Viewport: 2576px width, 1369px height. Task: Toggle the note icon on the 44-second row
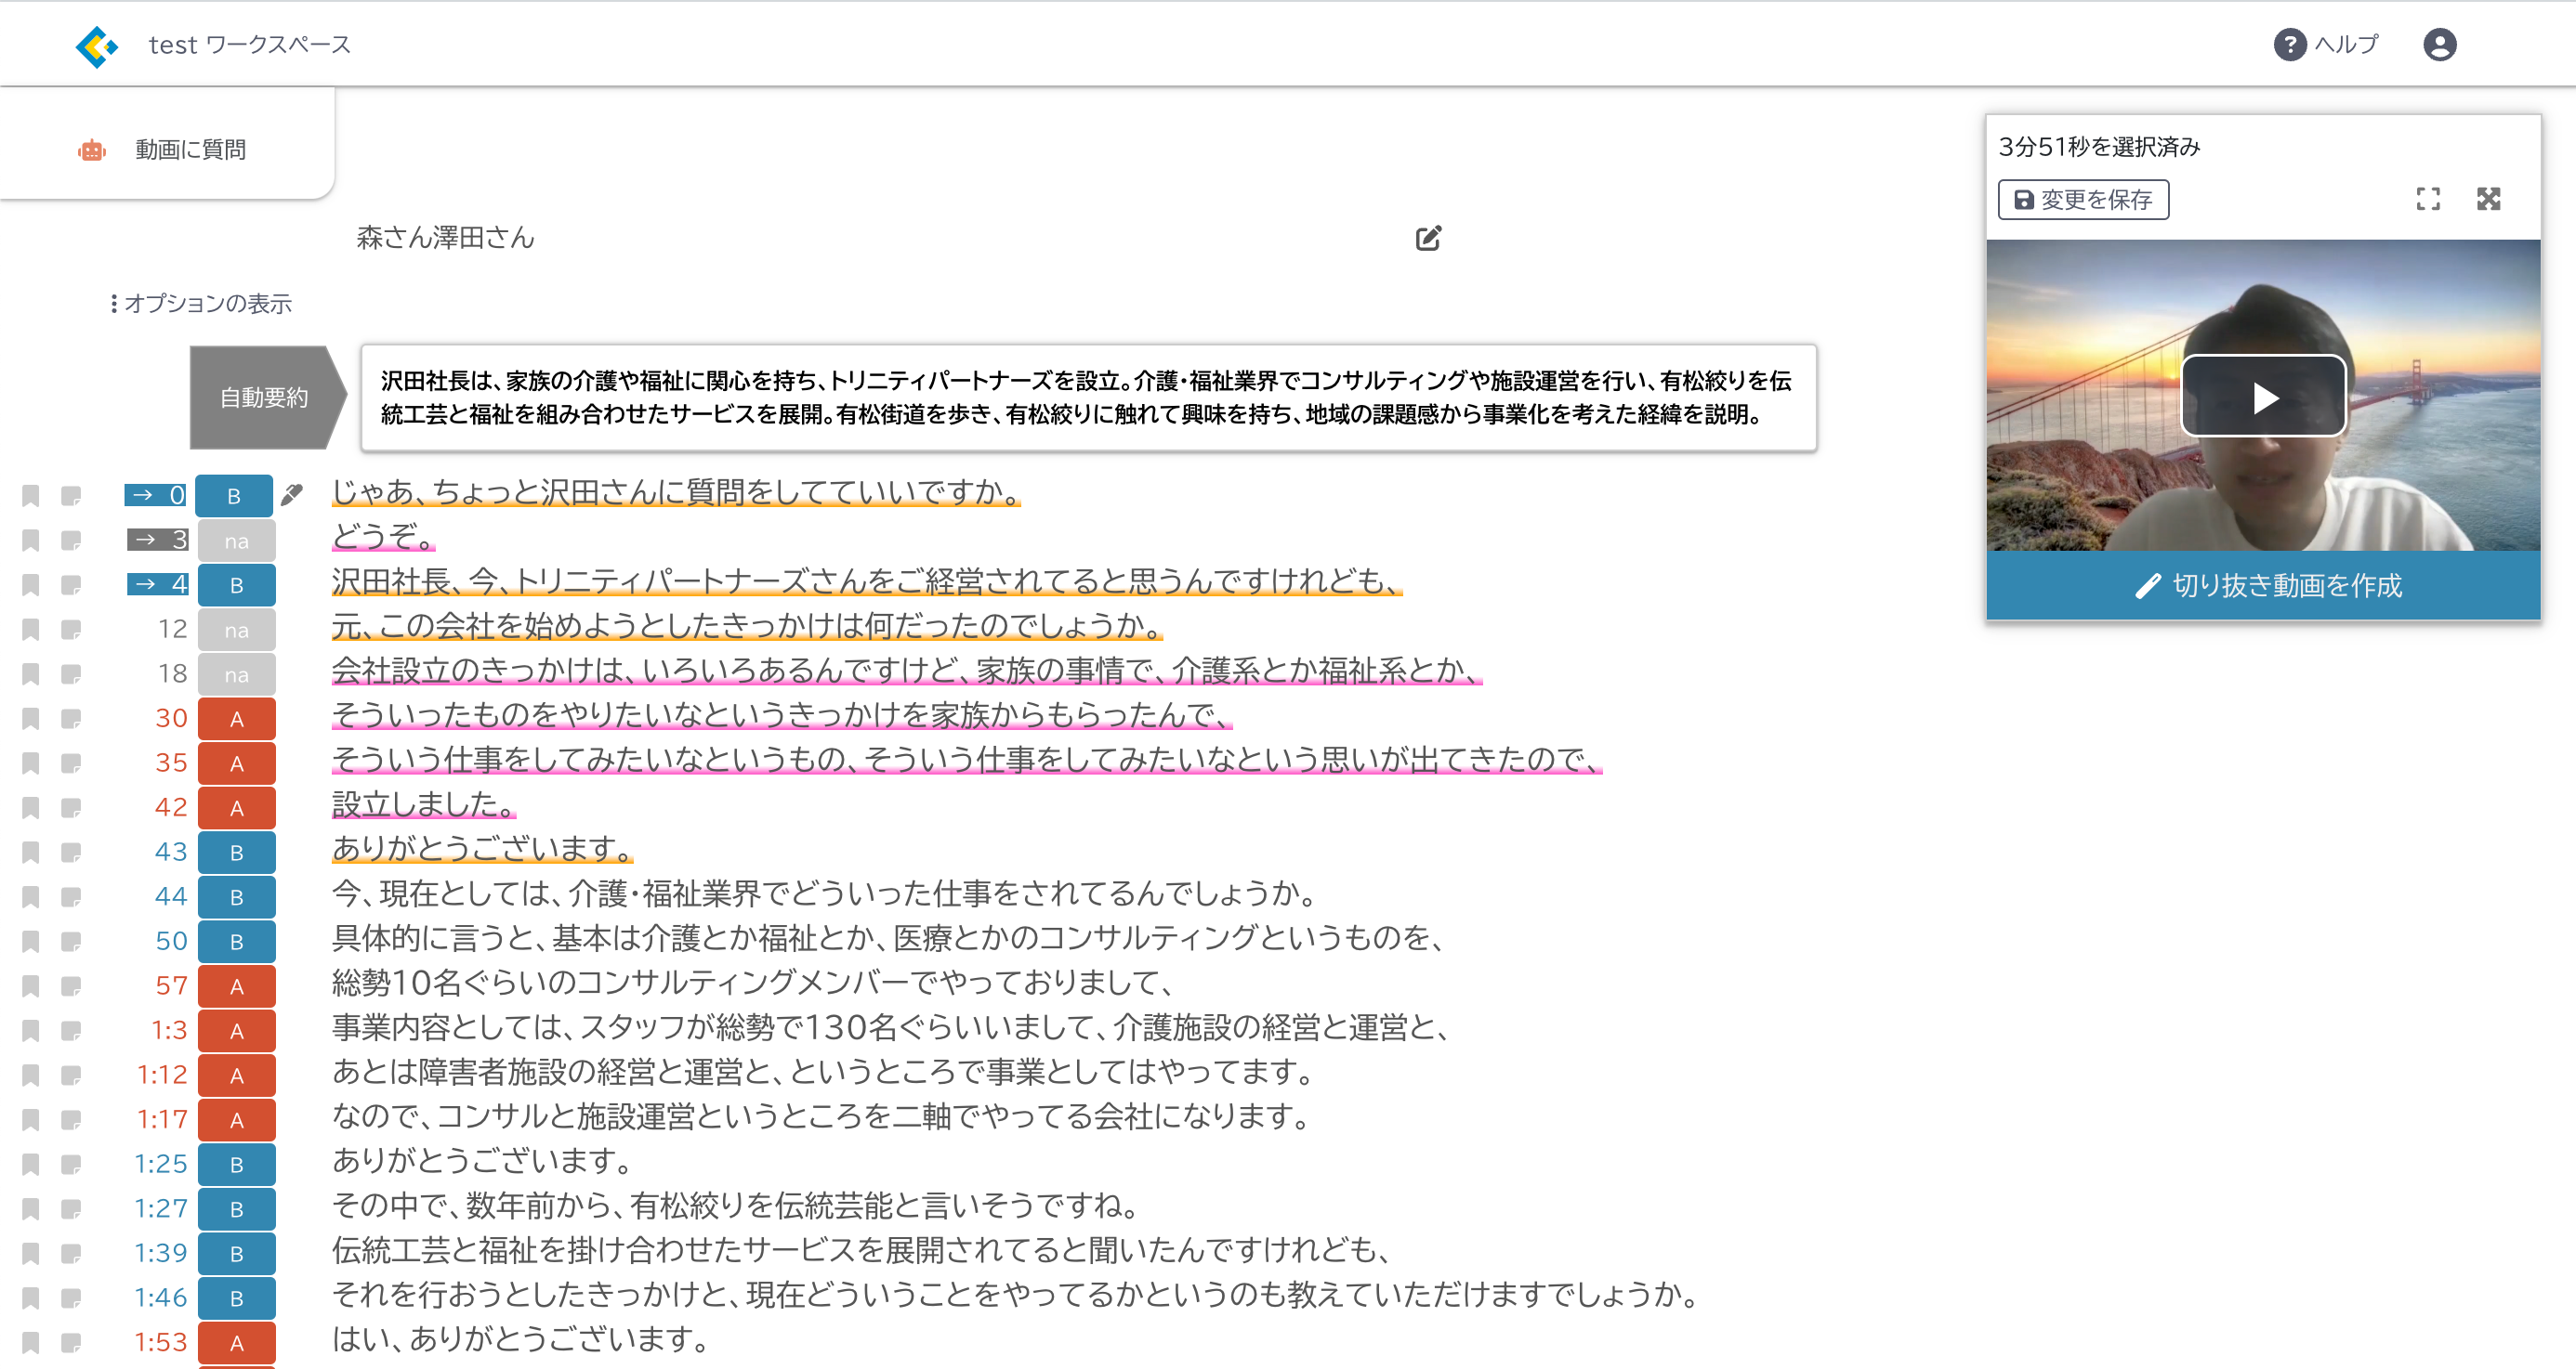point(71,897)
